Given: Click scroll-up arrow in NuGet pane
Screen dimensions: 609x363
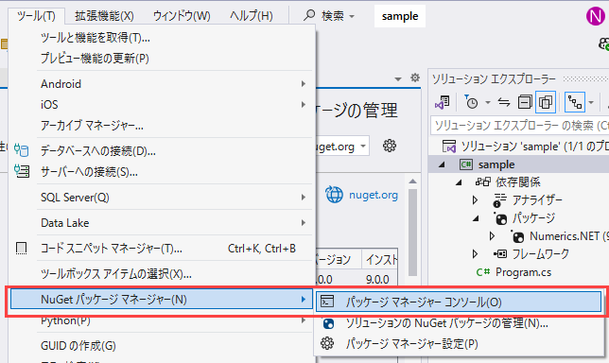Looking at the screenshot, I should (413, 181).
